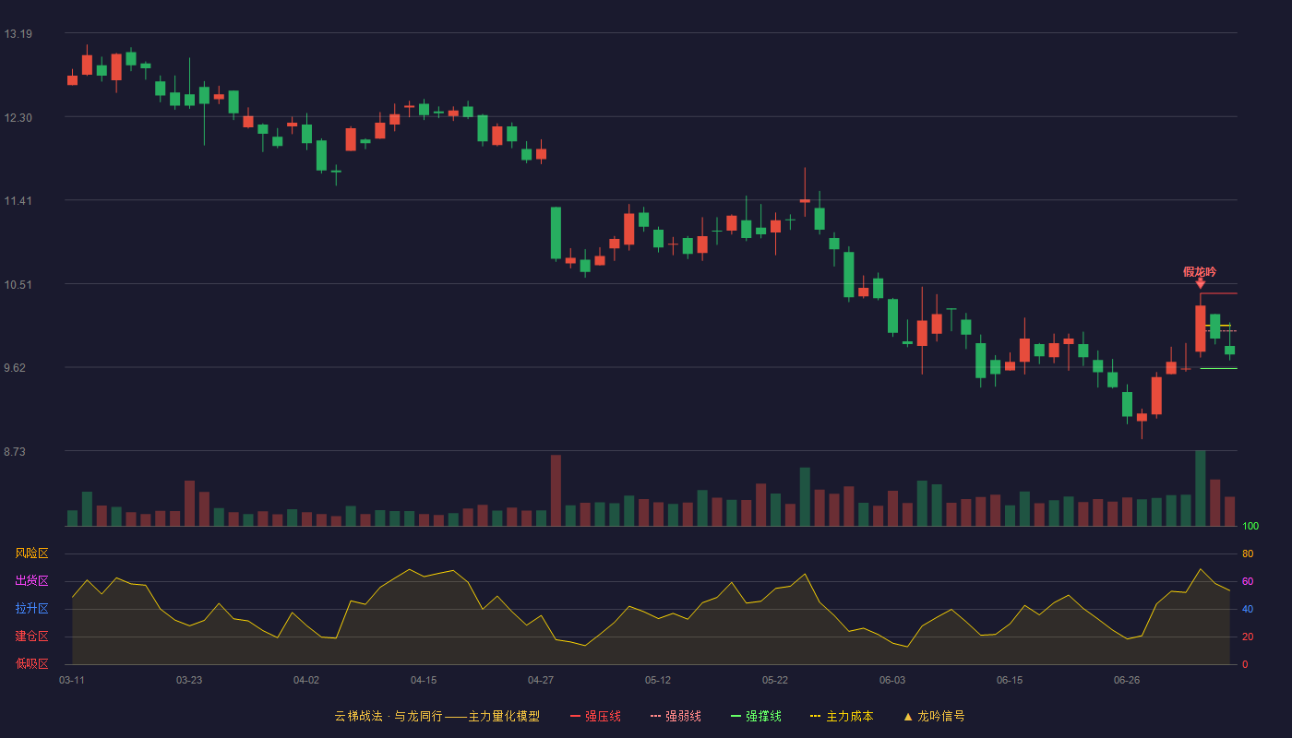The image size is (1292, 738).
Task: Click the yellow dashed 主力成本 legend icon
Action: tap(816, 717)
